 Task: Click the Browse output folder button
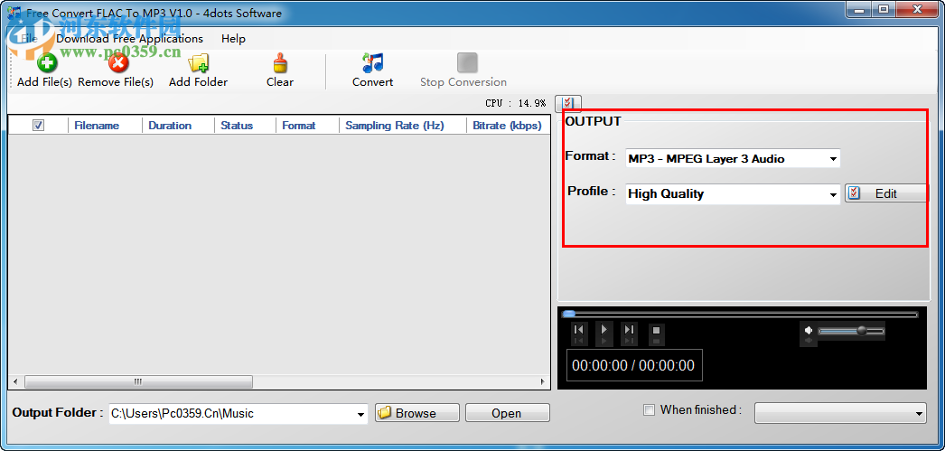417,413
